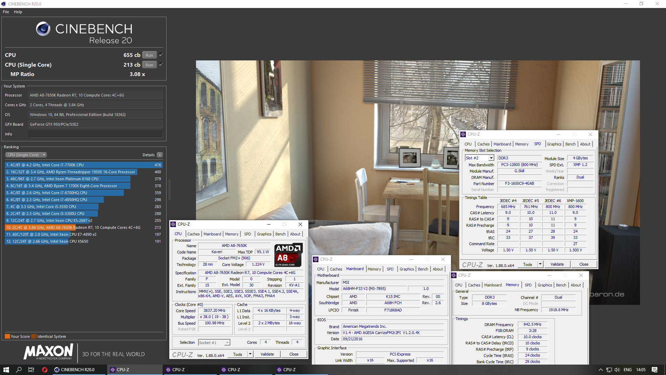666x375 pixels.
Task: Open the Help menu in Cinebench
Action: pyautogui.click(x=18, y=12)
